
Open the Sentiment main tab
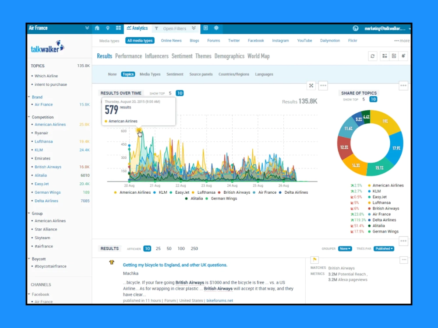[182, 56]
